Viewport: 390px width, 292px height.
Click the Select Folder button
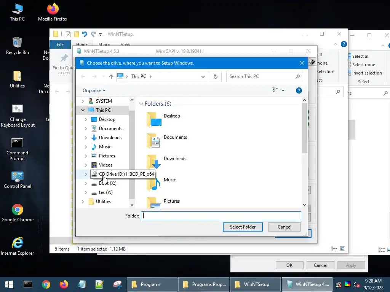pos(243,227)
